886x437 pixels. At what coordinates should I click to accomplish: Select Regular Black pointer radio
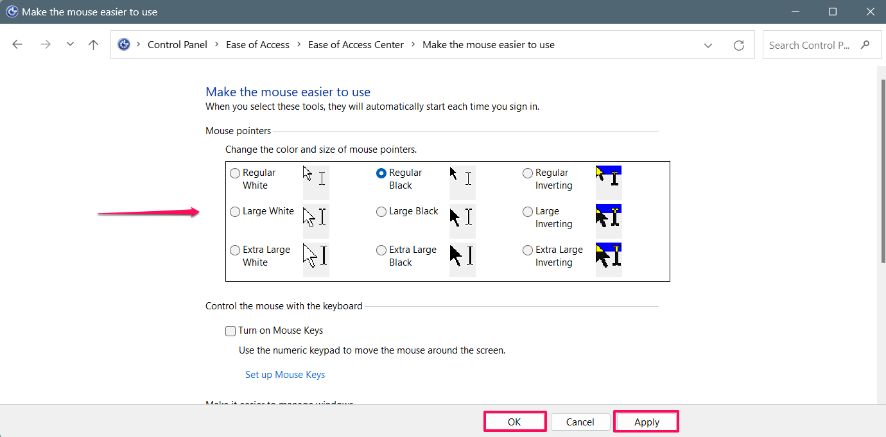pyautogui.click(x=381, y=173)
